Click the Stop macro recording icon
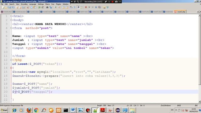 tap(89, 7)
